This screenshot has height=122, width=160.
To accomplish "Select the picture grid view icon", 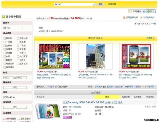I will point(49,87).
